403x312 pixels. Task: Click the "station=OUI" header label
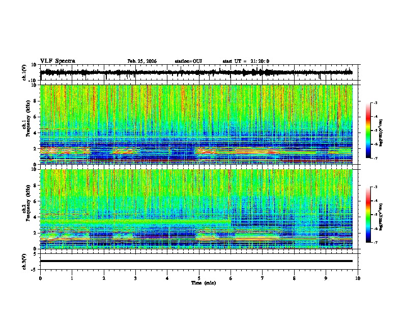coord(188,61)
